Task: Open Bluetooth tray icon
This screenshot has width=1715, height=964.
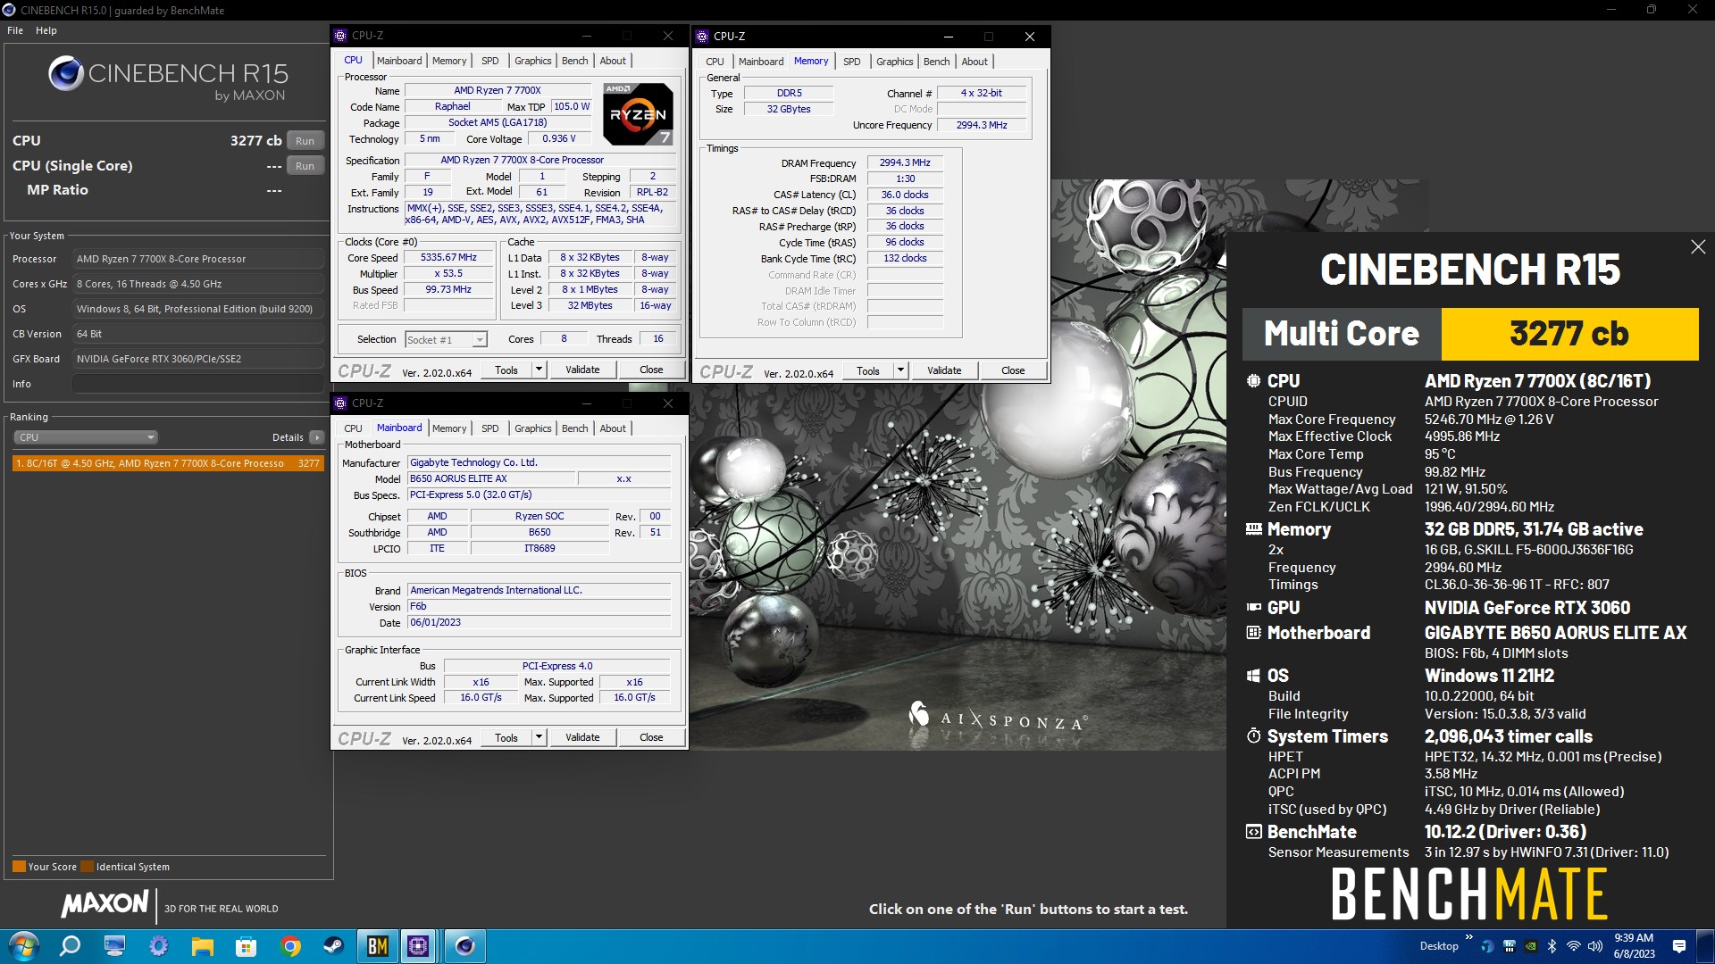Action: (1552, 946)
